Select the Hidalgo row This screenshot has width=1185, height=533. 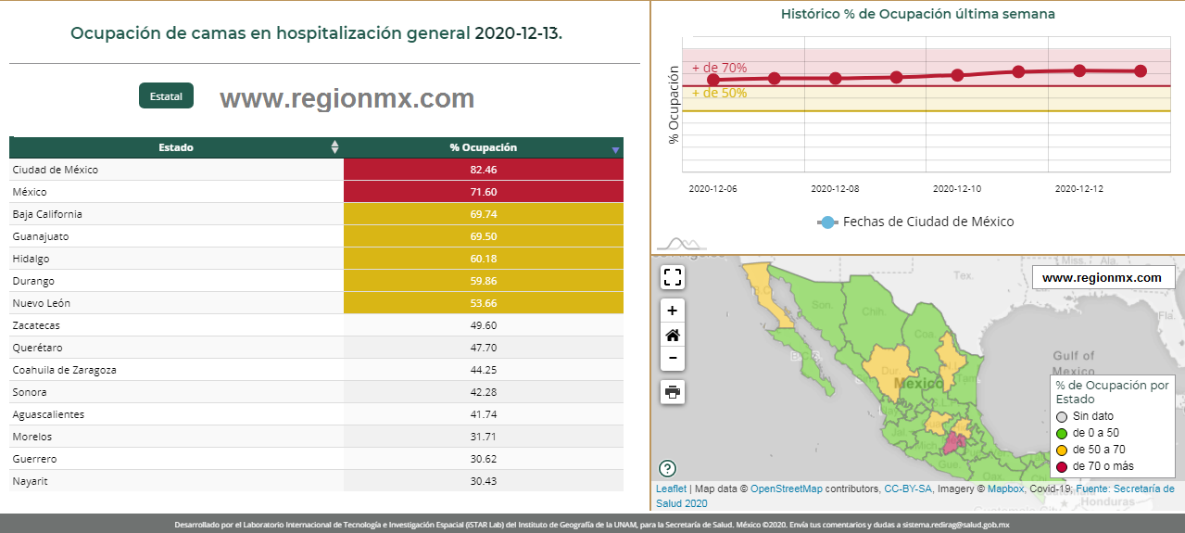[316, 259]
